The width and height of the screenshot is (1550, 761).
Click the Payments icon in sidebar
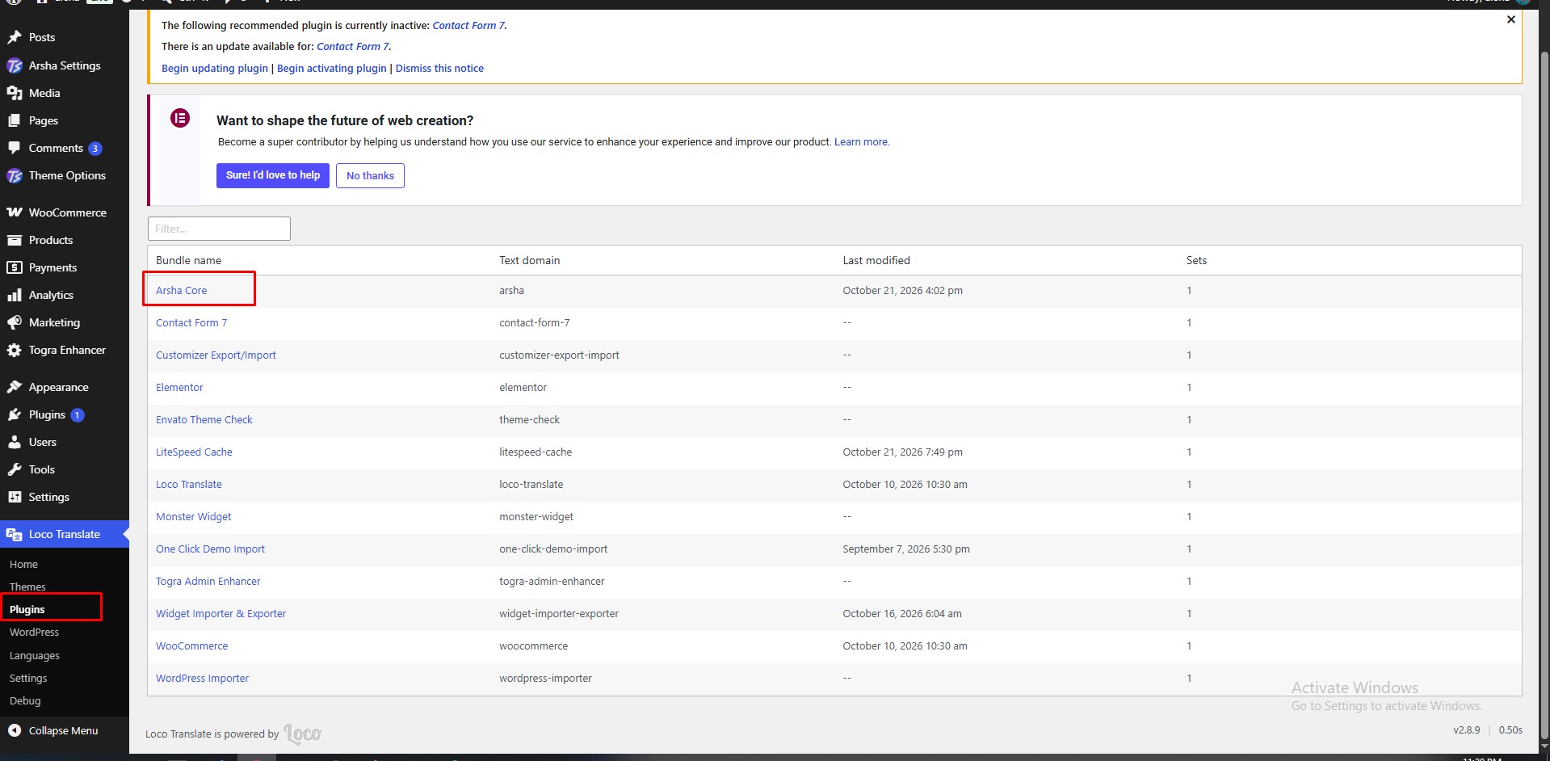[x=15, y=267]
